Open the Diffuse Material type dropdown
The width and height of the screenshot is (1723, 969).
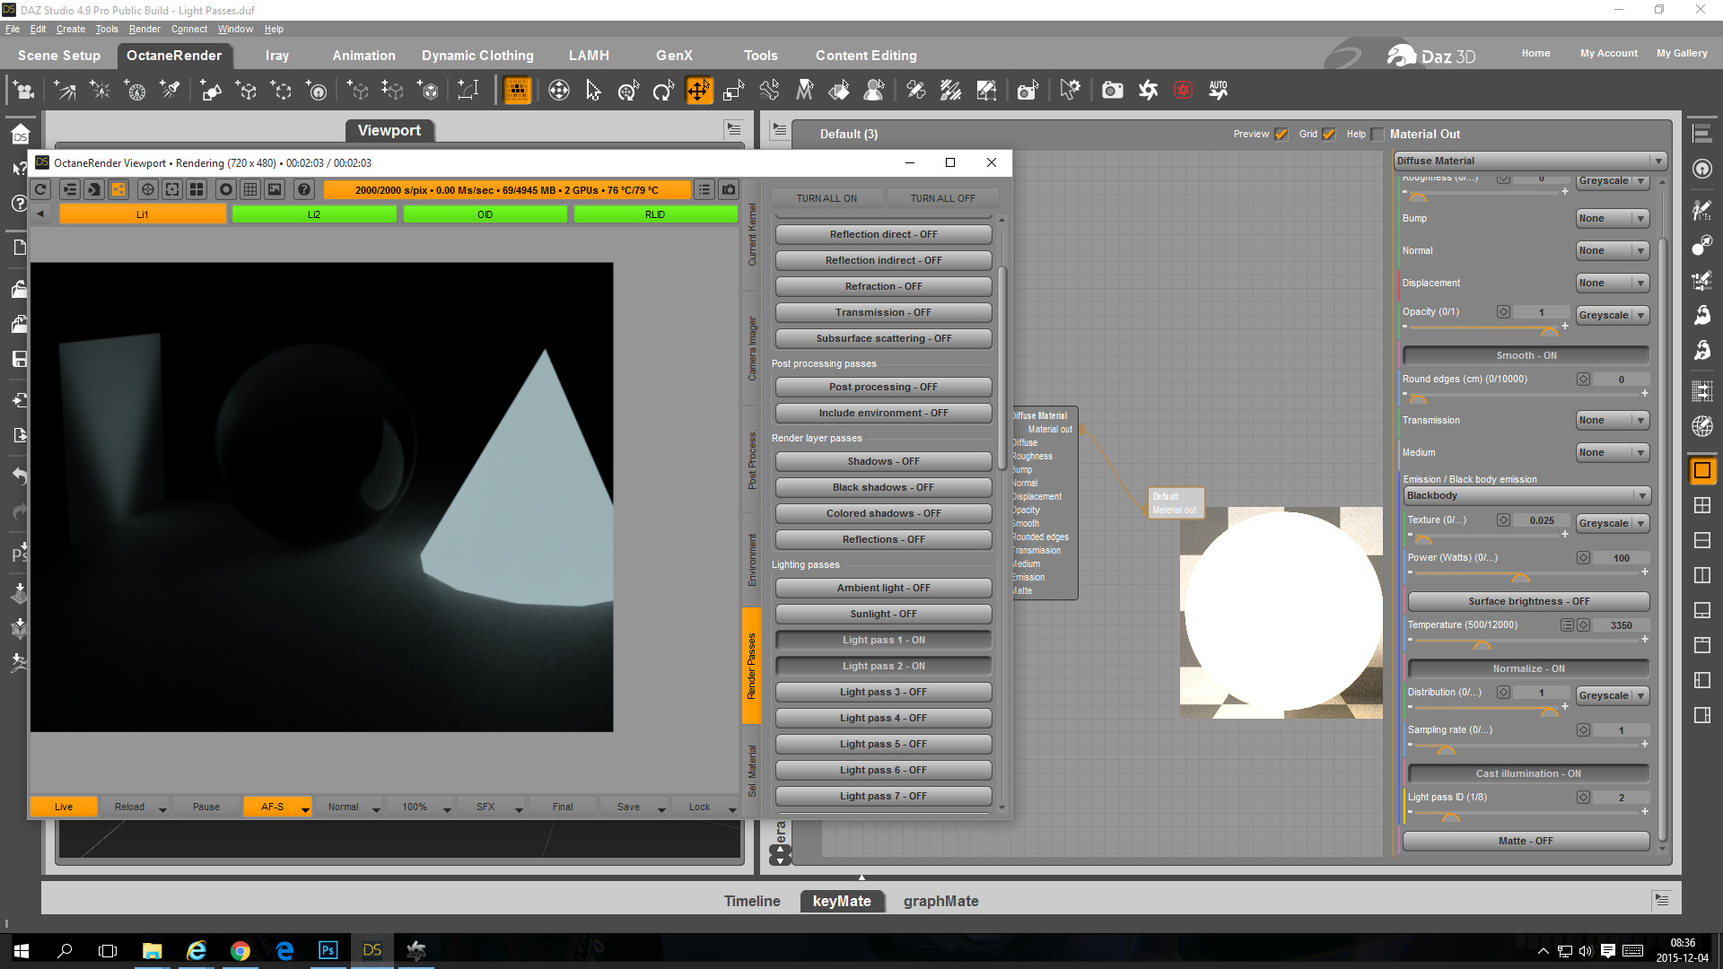pos(1530,161)
